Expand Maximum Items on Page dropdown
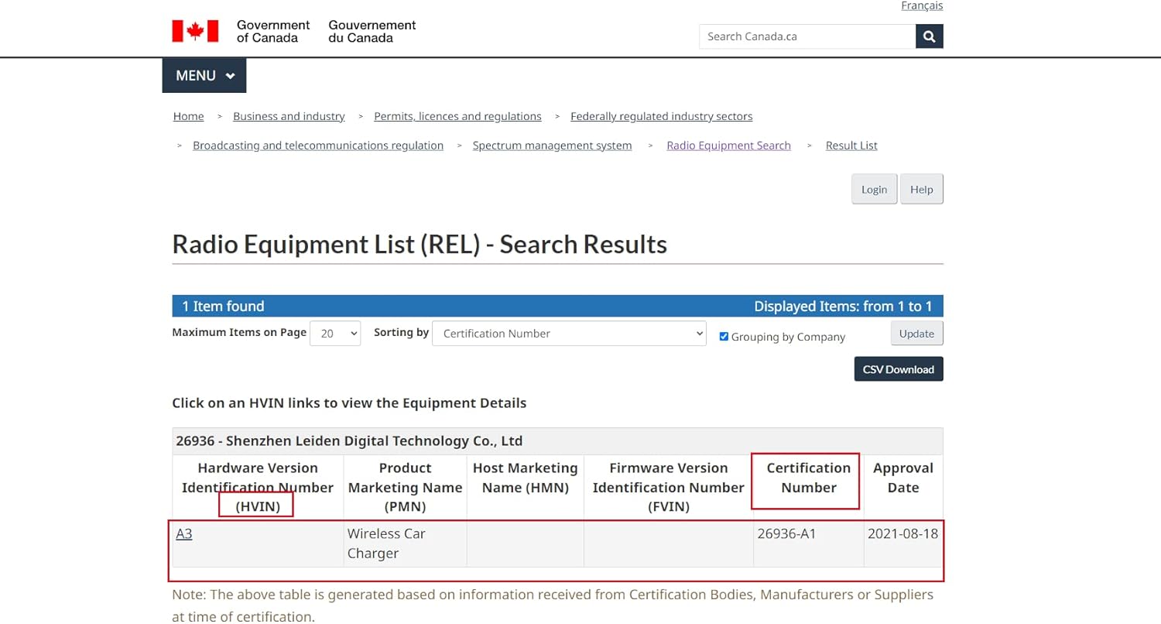 point(335,334)
